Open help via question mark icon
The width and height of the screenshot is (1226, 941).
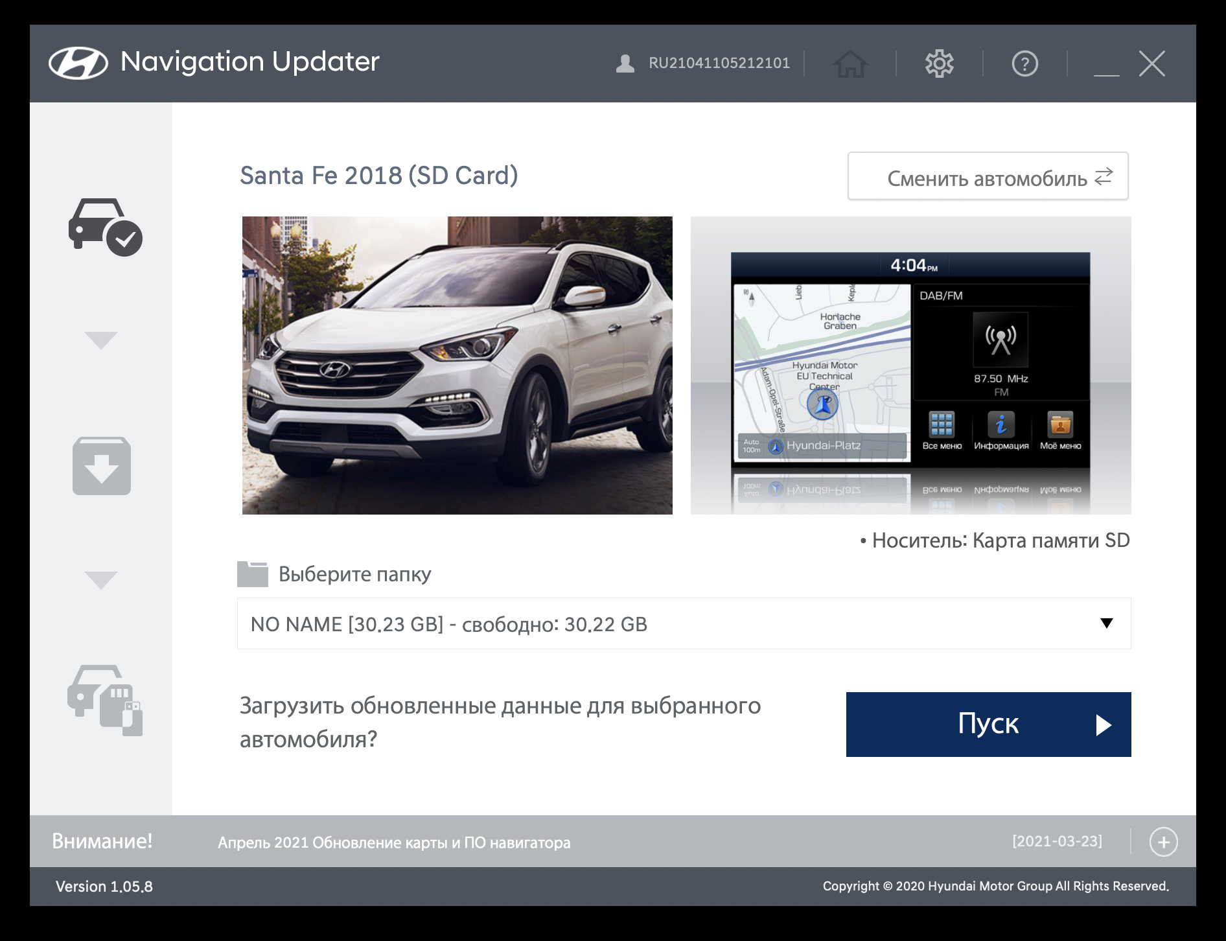point(1024,64)
